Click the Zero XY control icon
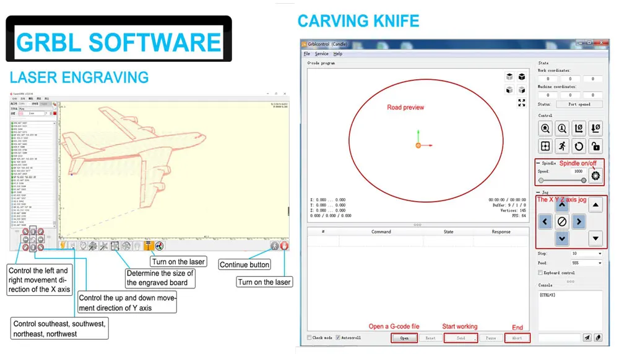 pyautogui.click(x=579, y=128)
